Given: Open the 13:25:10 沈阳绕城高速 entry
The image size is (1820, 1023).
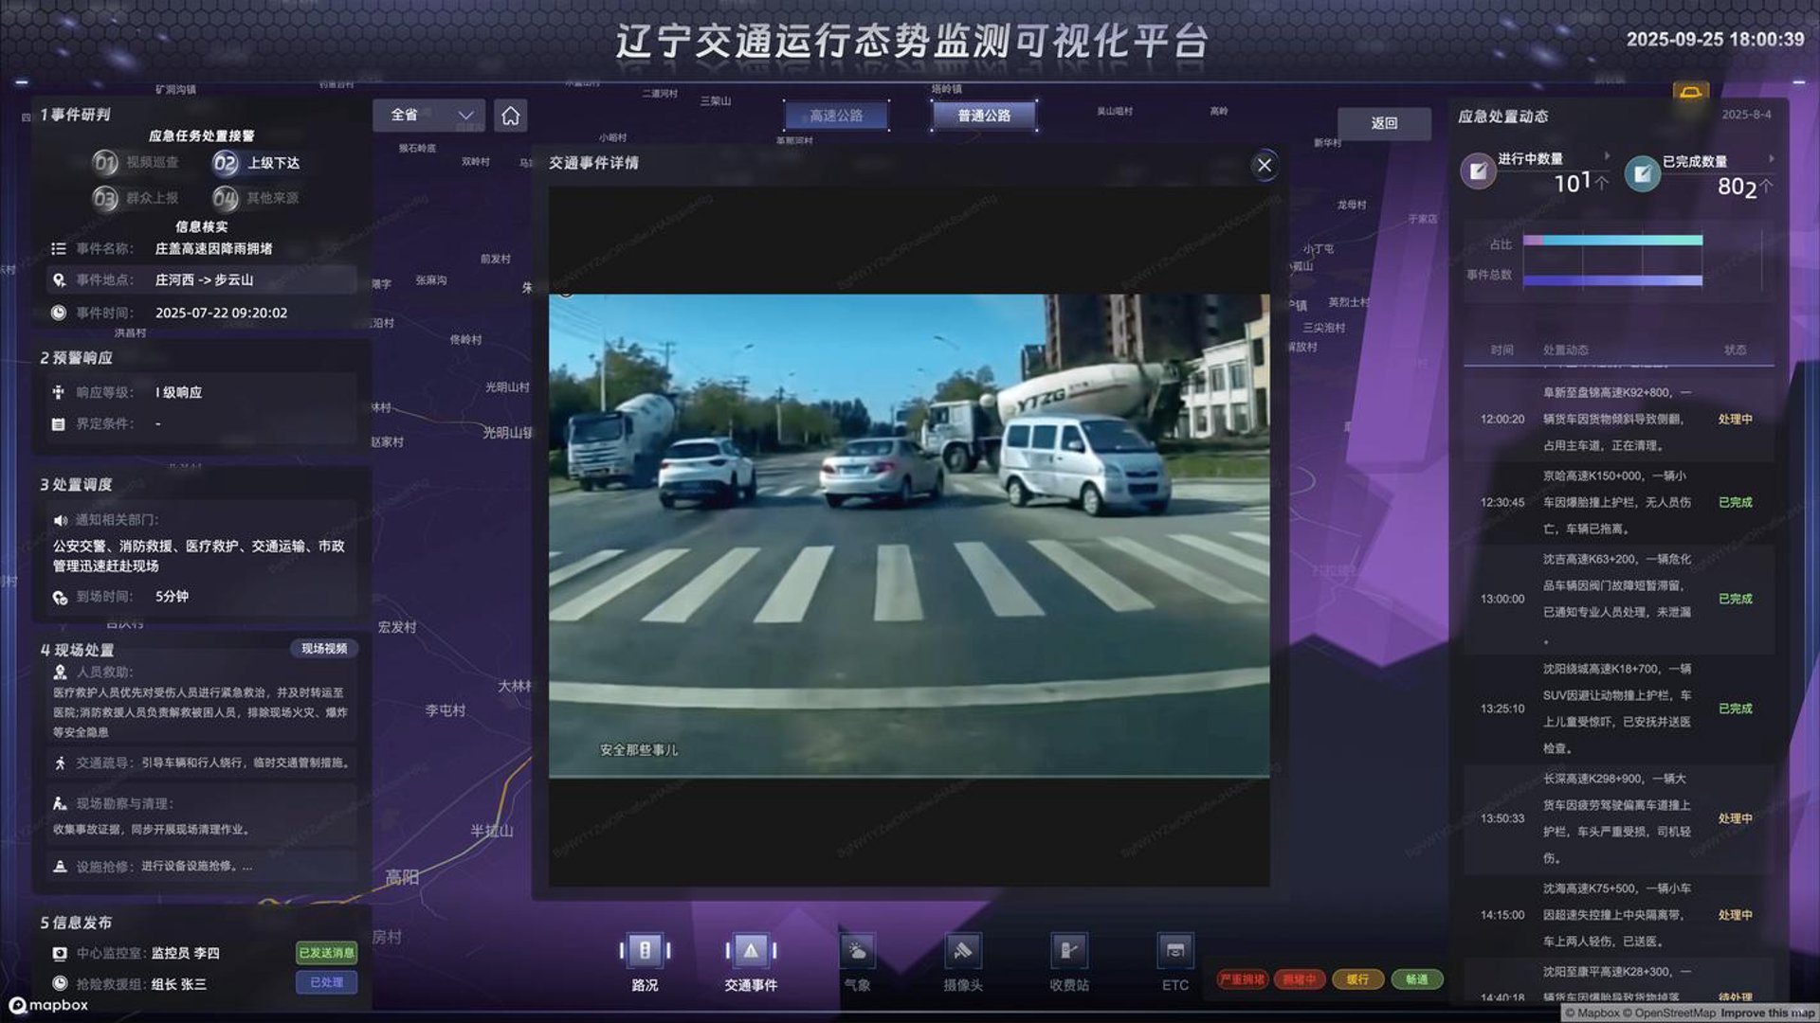Looking at the screenshot, I should (x=1619, y=709).
